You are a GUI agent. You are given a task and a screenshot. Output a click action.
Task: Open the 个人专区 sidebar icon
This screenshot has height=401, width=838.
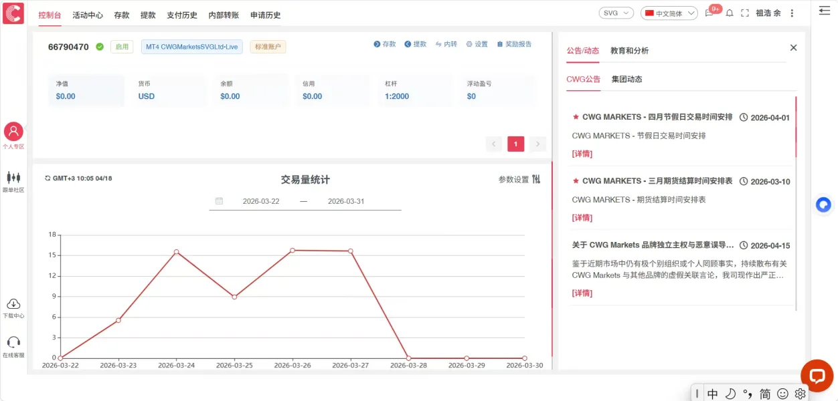(x=13, y=132)
